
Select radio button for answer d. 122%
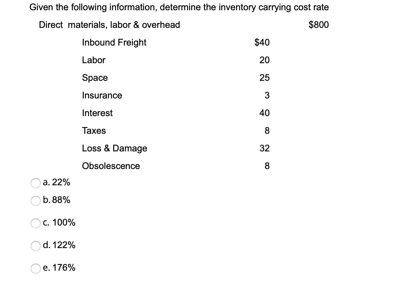click(35, 246)
